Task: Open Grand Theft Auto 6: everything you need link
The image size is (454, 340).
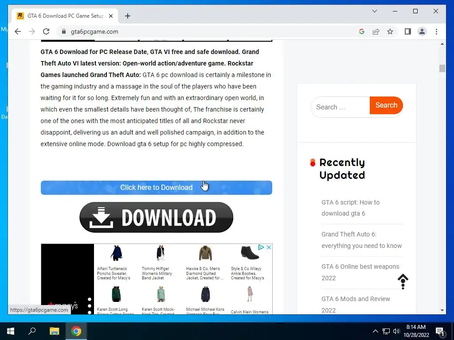Action: (362, 240)
